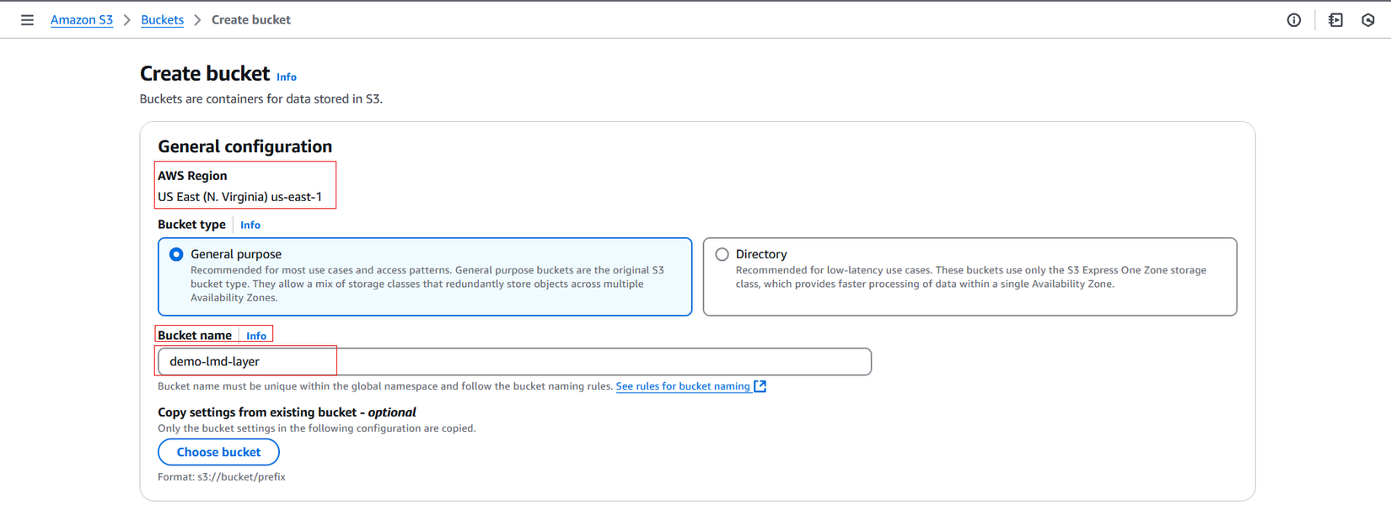Click the Directory bucket description text
The image size is (1391, 510).
(970, 277)
